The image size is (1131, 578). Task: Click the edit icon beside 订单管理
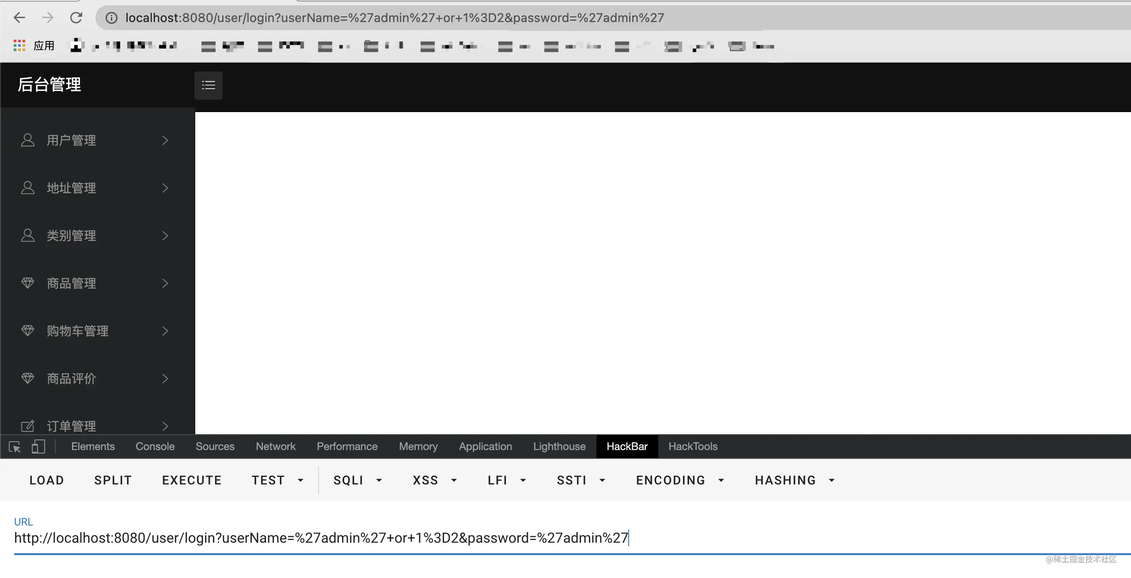click(x=28, y=426)
